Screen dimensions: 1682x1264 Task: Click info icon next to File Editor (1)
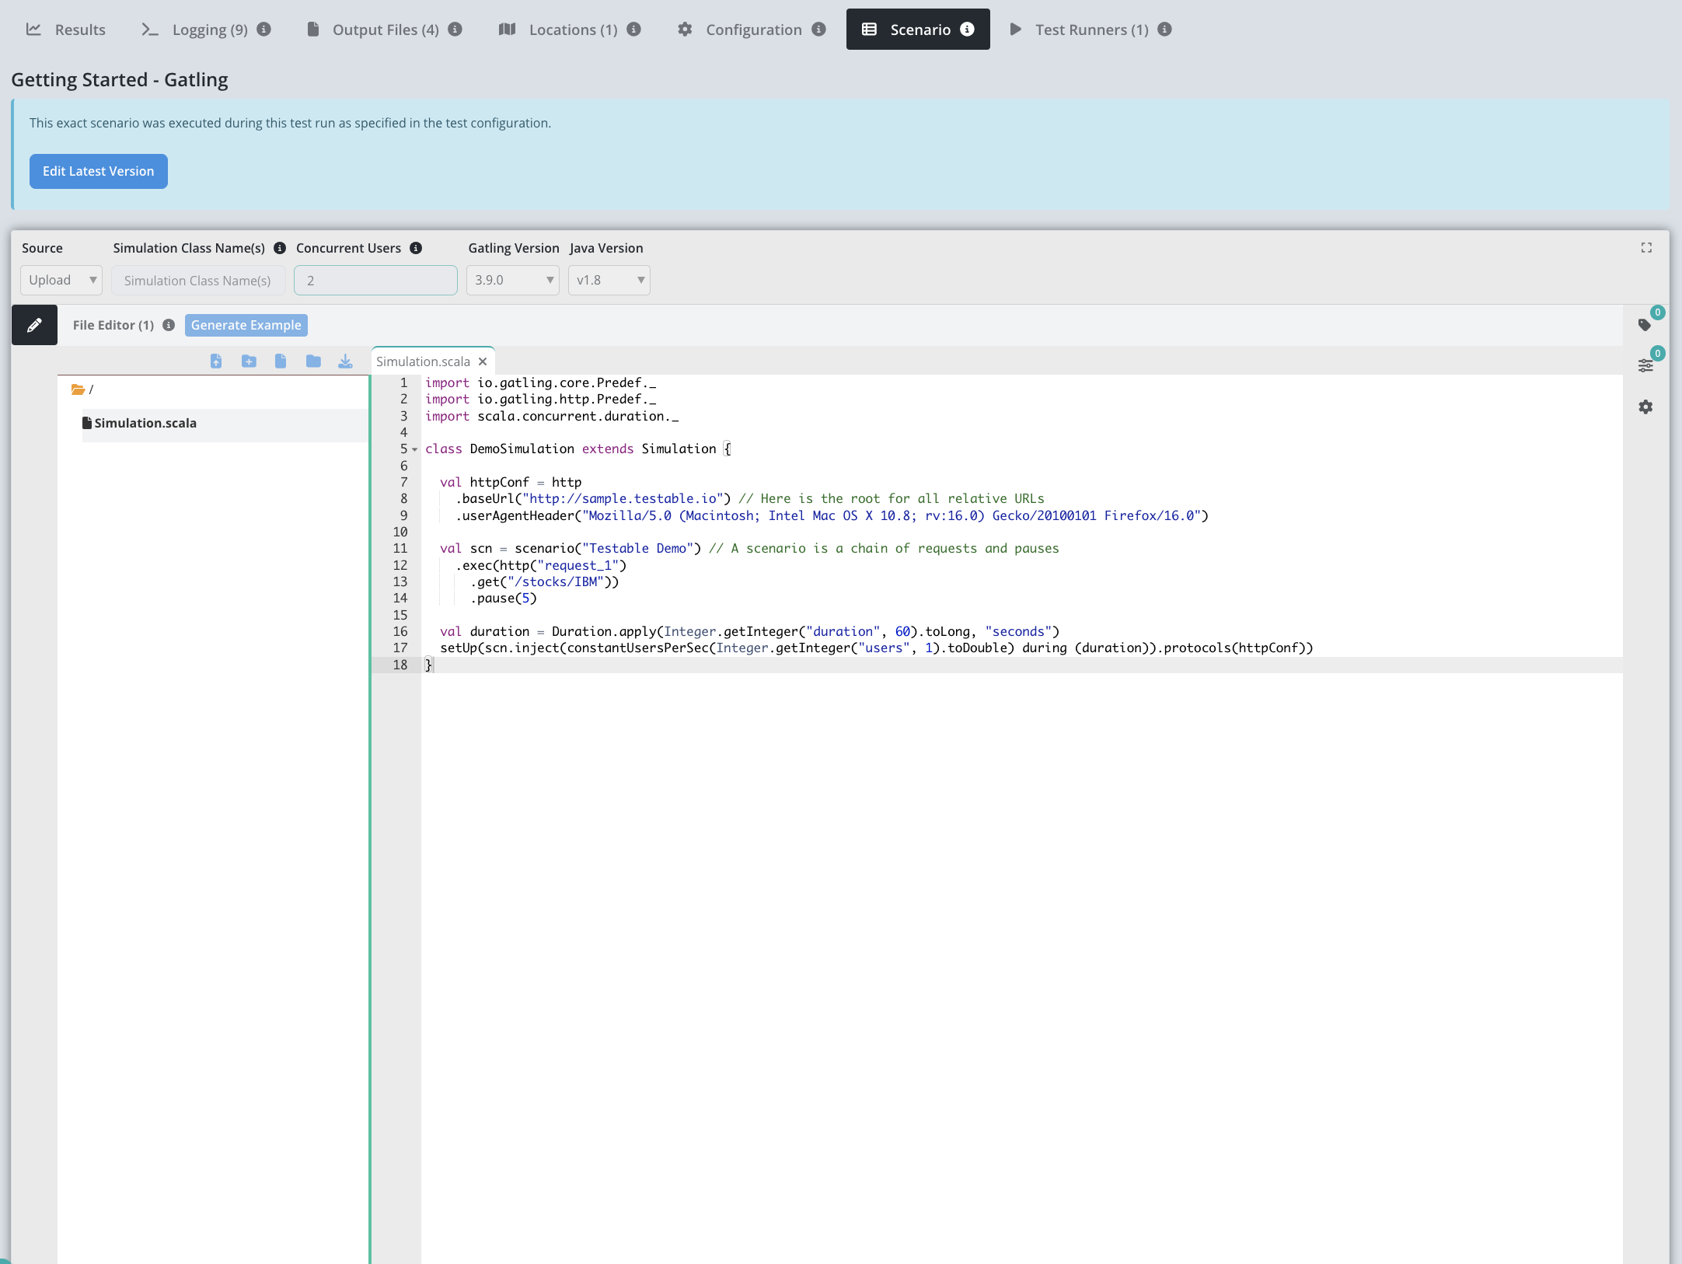click(169, 325)
